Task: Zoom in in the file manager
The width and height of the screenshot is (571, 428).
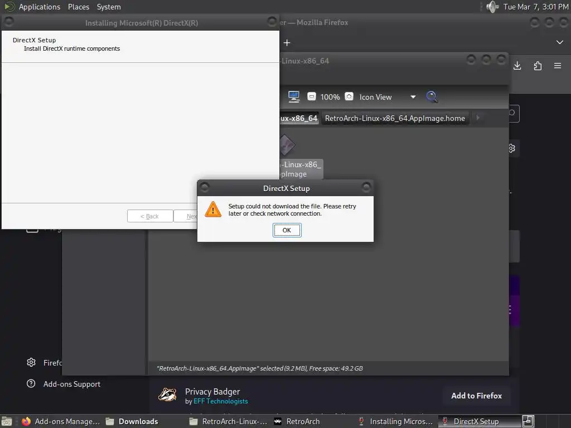Action: click(x=349, y=96)
